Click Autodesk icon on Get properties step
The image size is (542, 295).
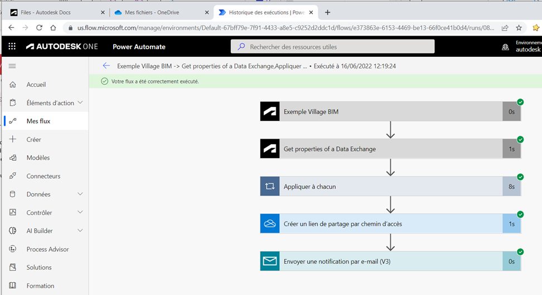(270, 149)
